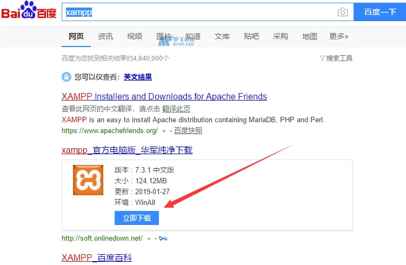Click the 百度一下 search button

point(380,12)
